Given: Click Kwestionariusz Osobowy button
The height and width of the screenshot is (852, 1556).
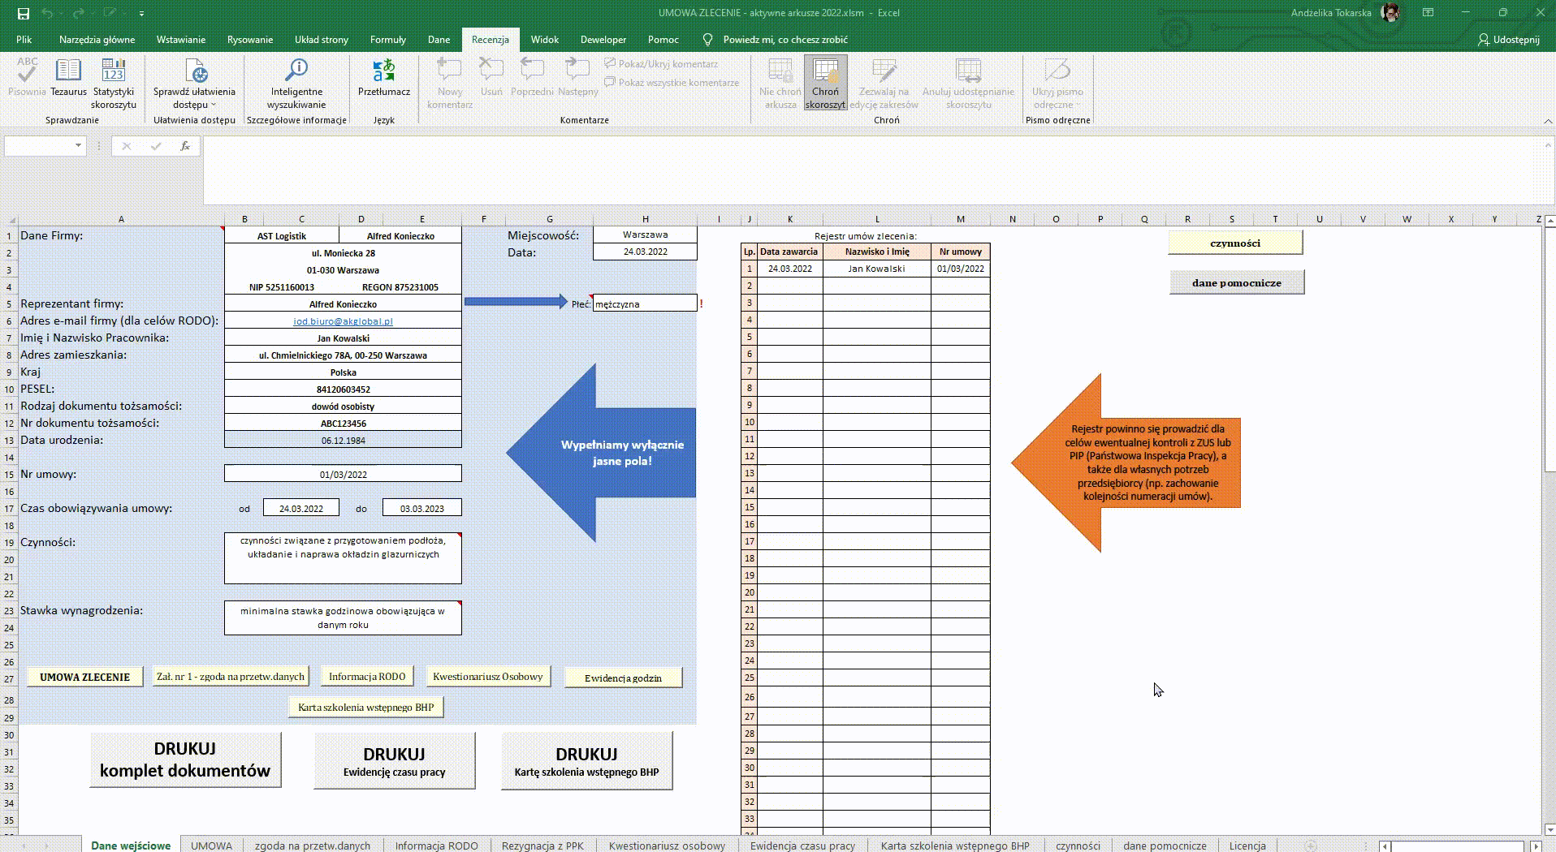Looking at the screenshot, I should click(488, 676).
